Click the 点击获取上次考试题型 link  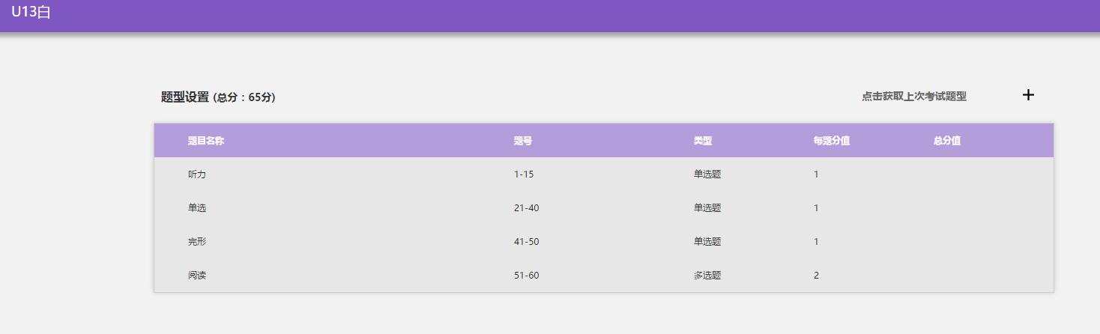point(913,97)
